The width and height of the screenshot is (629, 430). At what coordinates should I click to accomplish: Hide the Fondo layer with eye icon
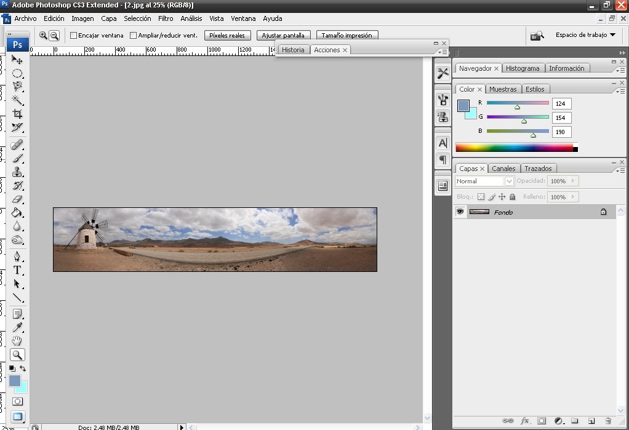460,212
